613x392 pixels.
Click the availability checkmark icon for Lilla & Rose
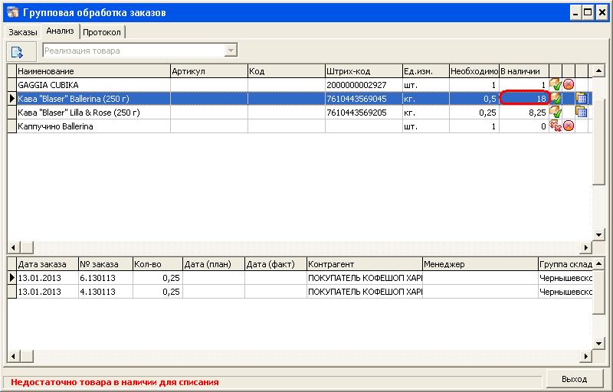(x=556, y=113)
